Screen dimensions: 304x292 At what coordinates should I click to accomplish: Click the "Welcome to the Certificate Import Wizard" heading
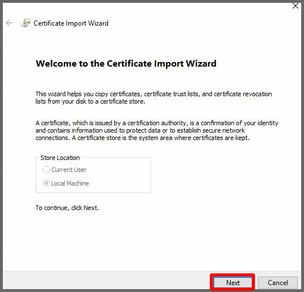126,64
